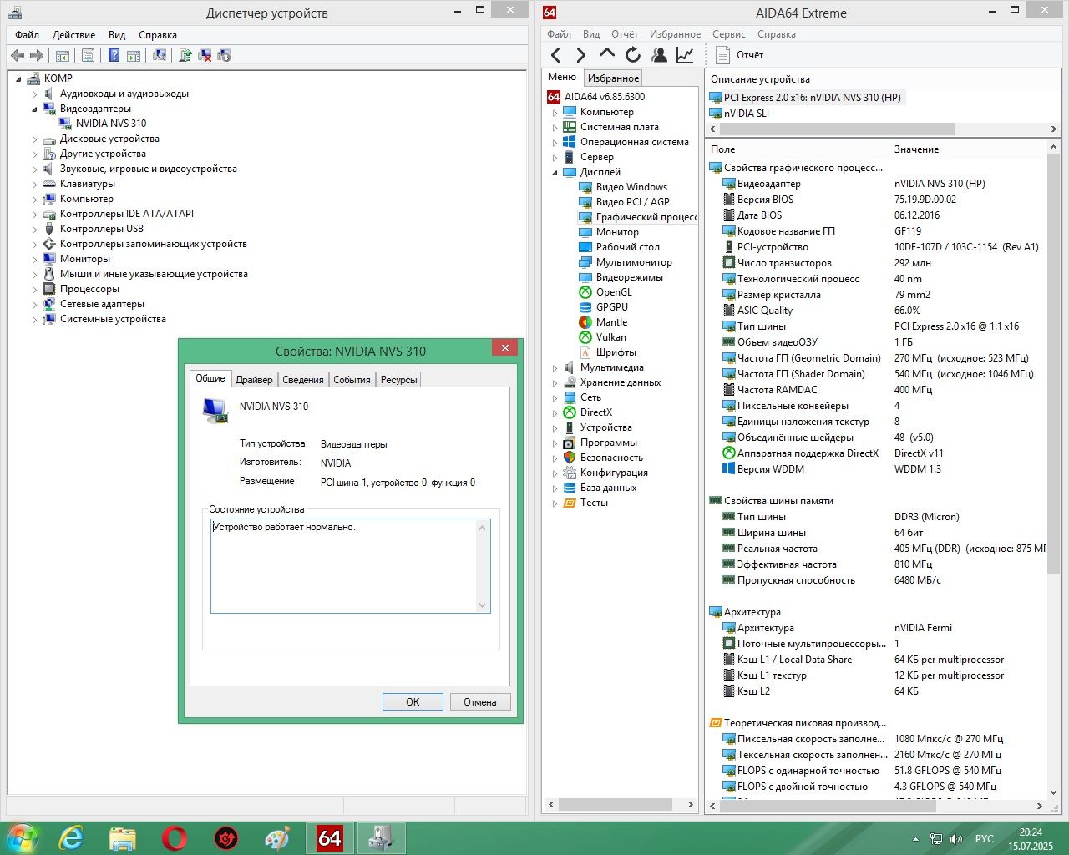Go forward in AIDA64 navigation

pyautogui.click(x=581, y=55)
